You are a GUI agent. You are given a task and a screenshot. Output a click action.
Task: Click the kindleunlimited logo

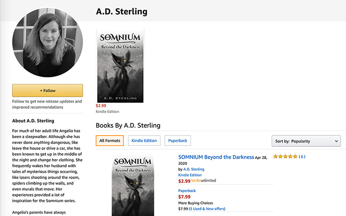pos(203,181)
